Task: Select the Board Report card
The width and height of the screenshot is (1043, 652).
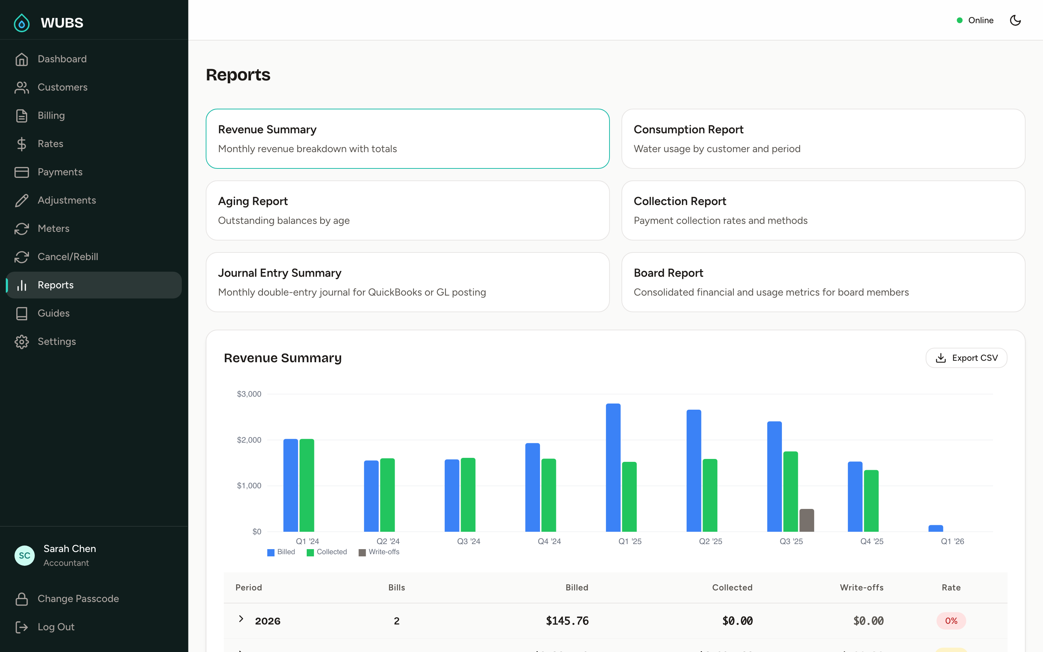Action: (823, 281)
